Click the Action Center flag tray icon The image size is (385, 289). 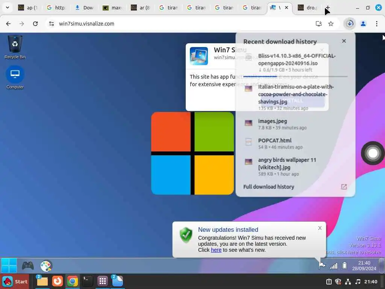tap(322, 265)
